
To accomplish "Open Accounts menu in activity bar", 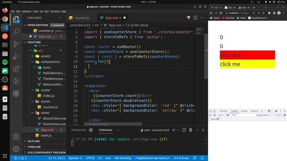I will tap(16, 136).
